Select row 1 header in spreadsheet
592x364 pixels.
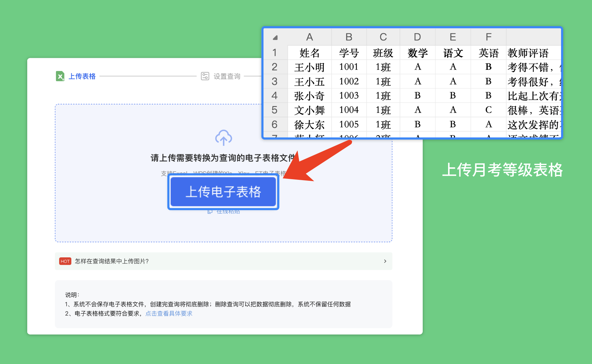(x=275, y=53)
